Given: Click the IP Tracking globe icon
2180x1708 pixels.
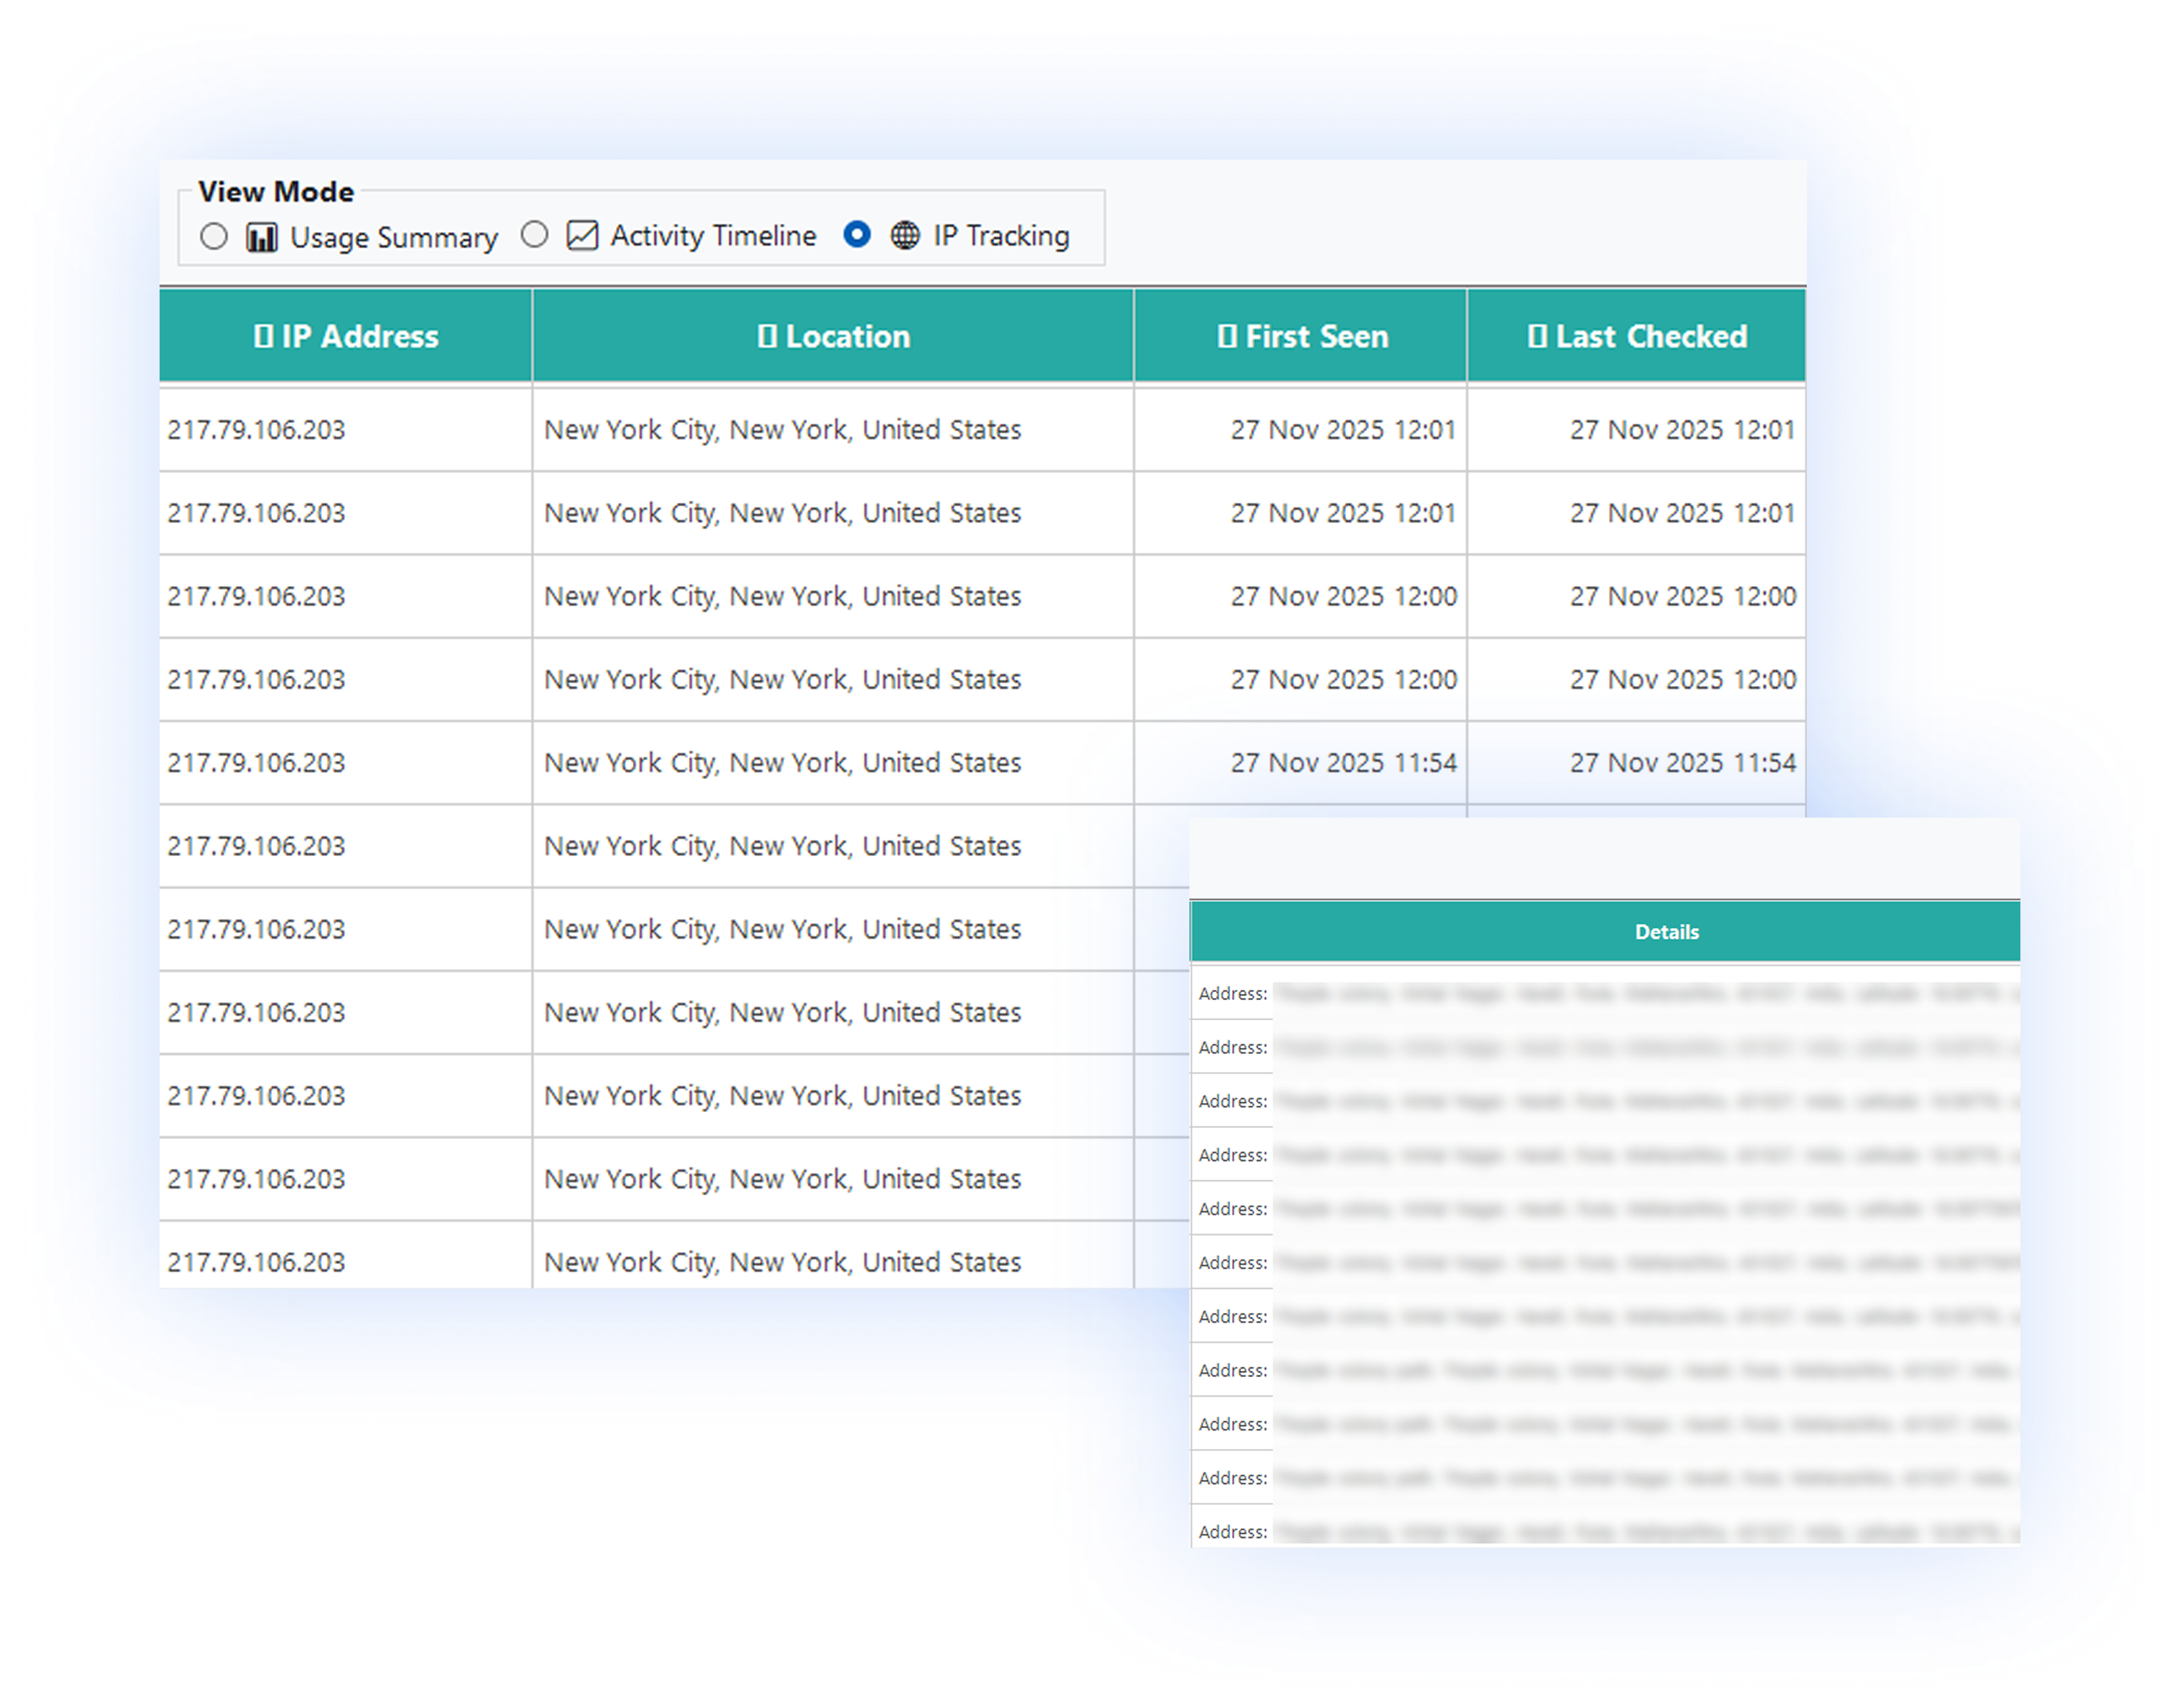Looking at the screenshot, I should pyautogui.click(x=905, y=236).
